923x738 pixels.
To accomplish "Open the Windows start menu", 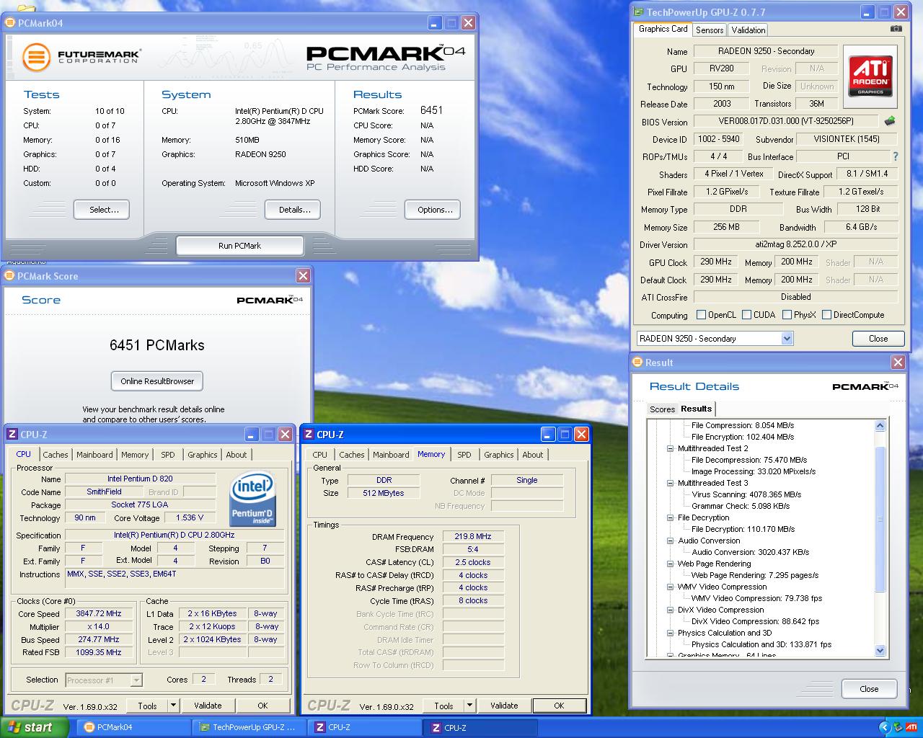I will point(34,727).
